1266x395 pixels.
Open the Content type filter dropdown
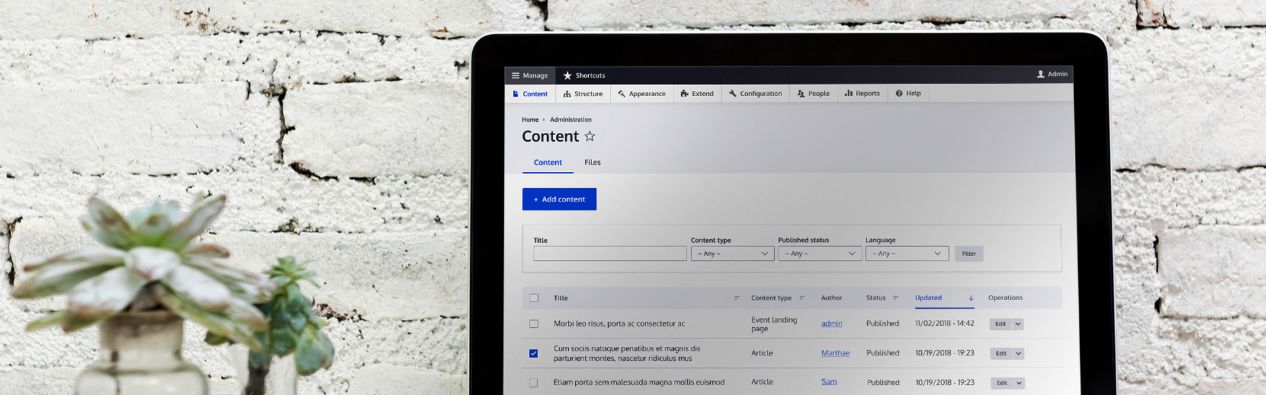(x=733, y=253)
